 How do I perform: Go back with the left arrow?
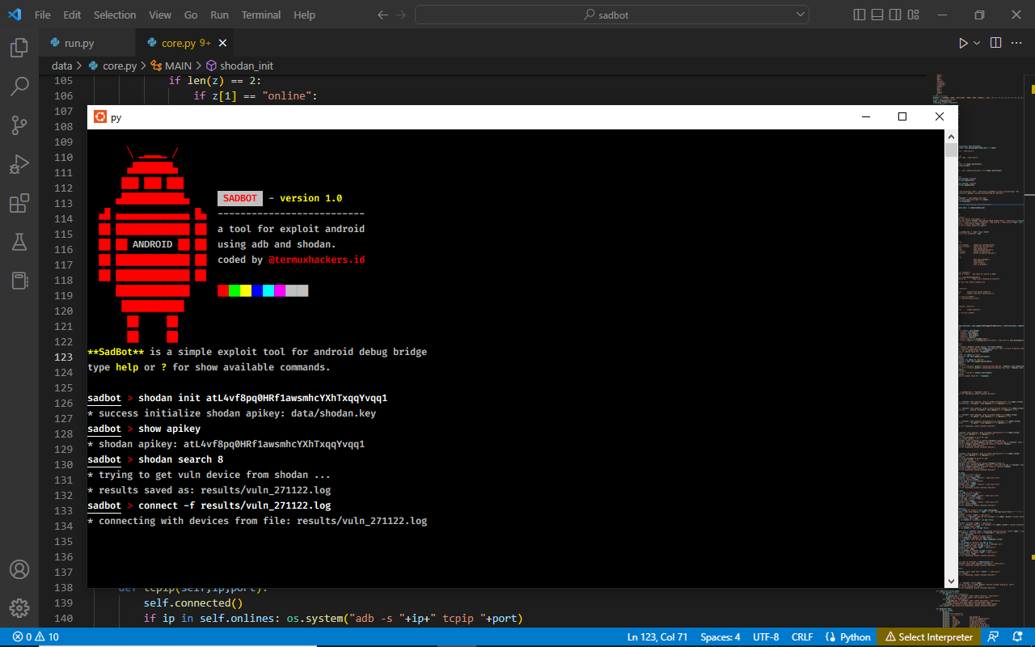[383, 15]
